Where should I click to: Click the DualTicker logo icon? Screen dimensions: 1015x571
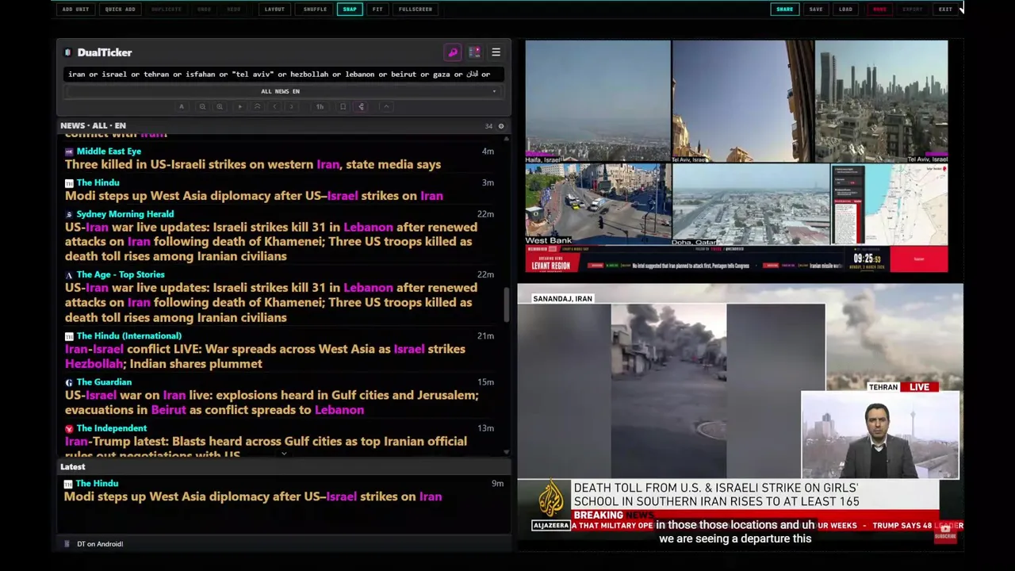tap(67, 52)
